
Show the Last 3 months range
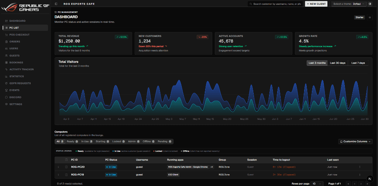coord(317,63)
